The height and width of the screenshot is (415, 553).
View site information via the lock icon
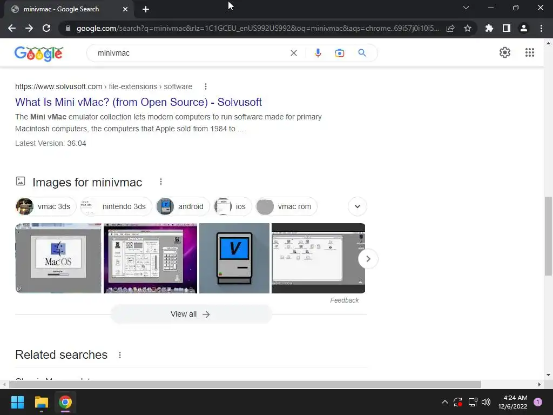pyautogui.click(x=68, y=28)
